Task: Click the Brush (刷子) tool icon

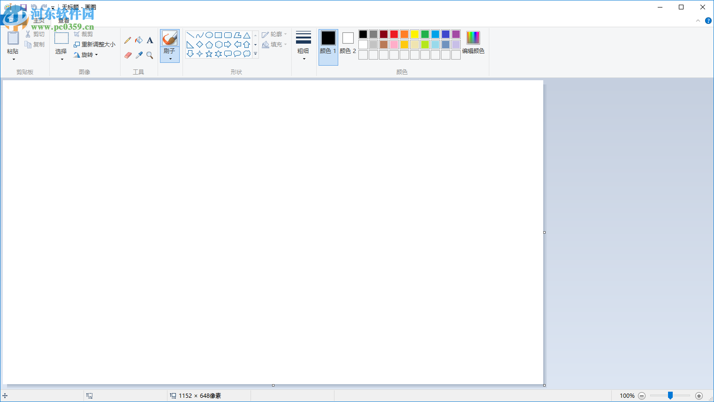Action: 170,38
